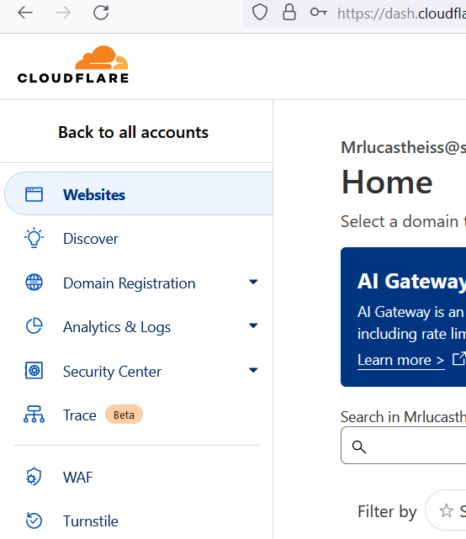Click into the domain search field

pos(404,446)
